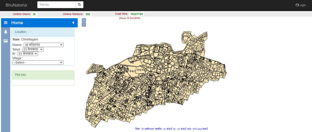Click the tree icon in sidebar
Viewport: 312px width, 132px height.
(x=5, y=32)
